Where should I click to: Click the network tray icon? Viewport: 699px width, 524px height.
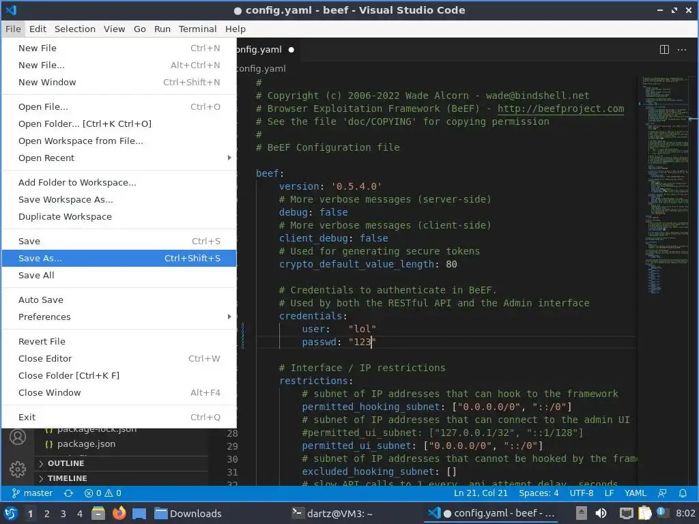(x=627, y=513)
